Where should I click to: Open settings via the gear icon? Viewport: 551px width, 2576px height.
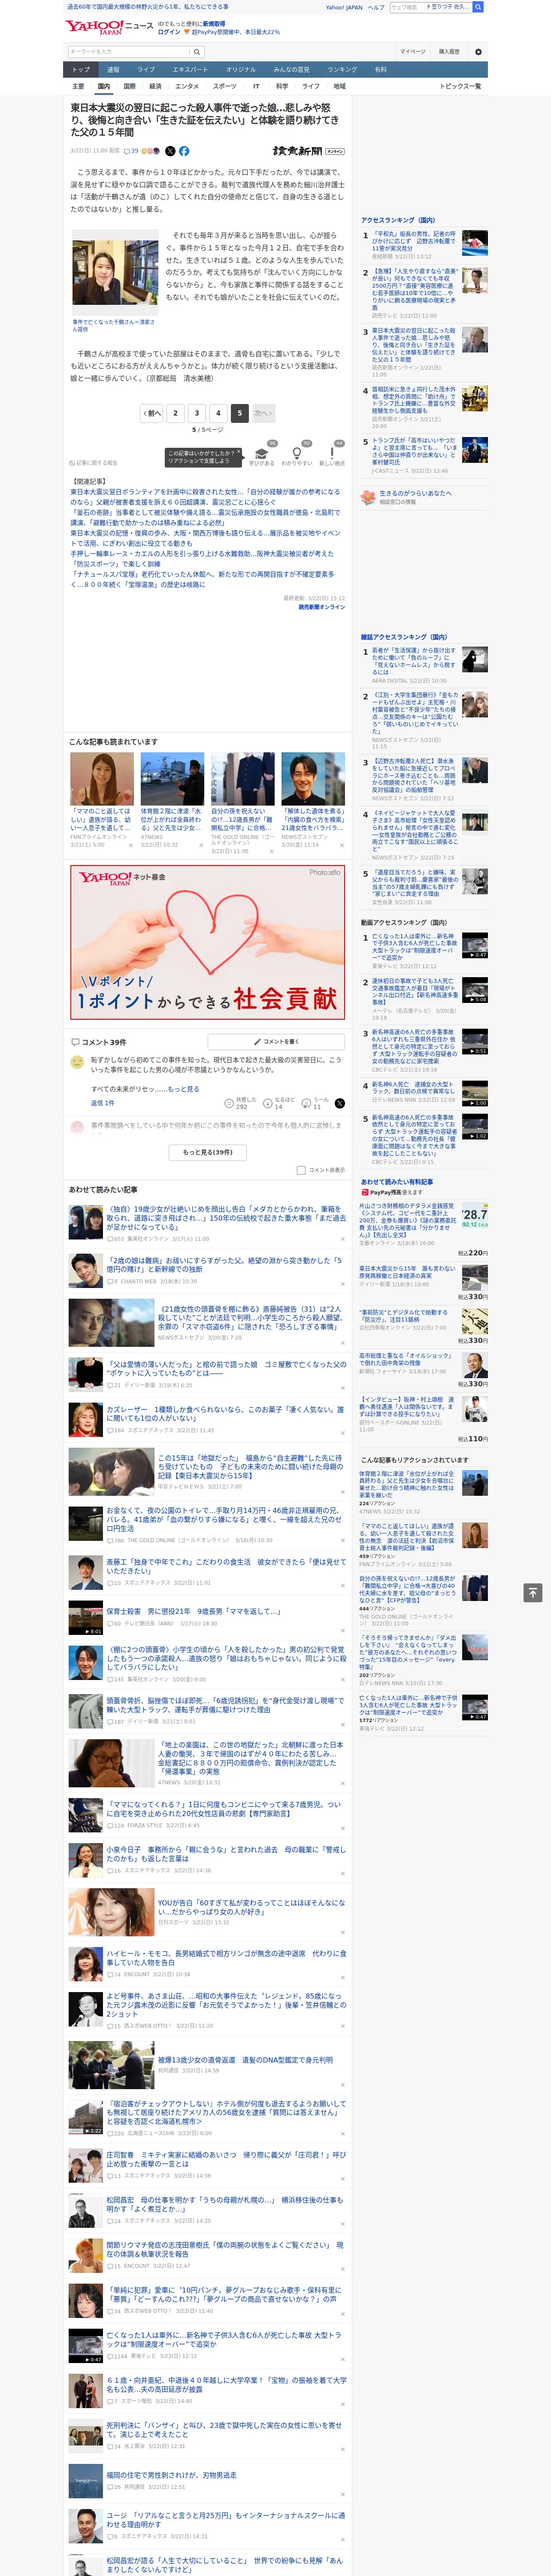point(478,52)
